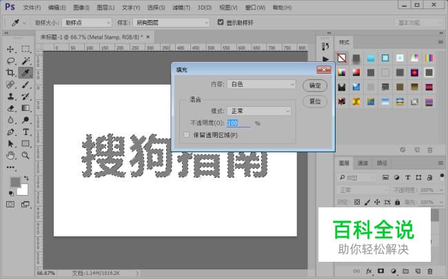Select the Magic Wand tool

coord(26,61)
